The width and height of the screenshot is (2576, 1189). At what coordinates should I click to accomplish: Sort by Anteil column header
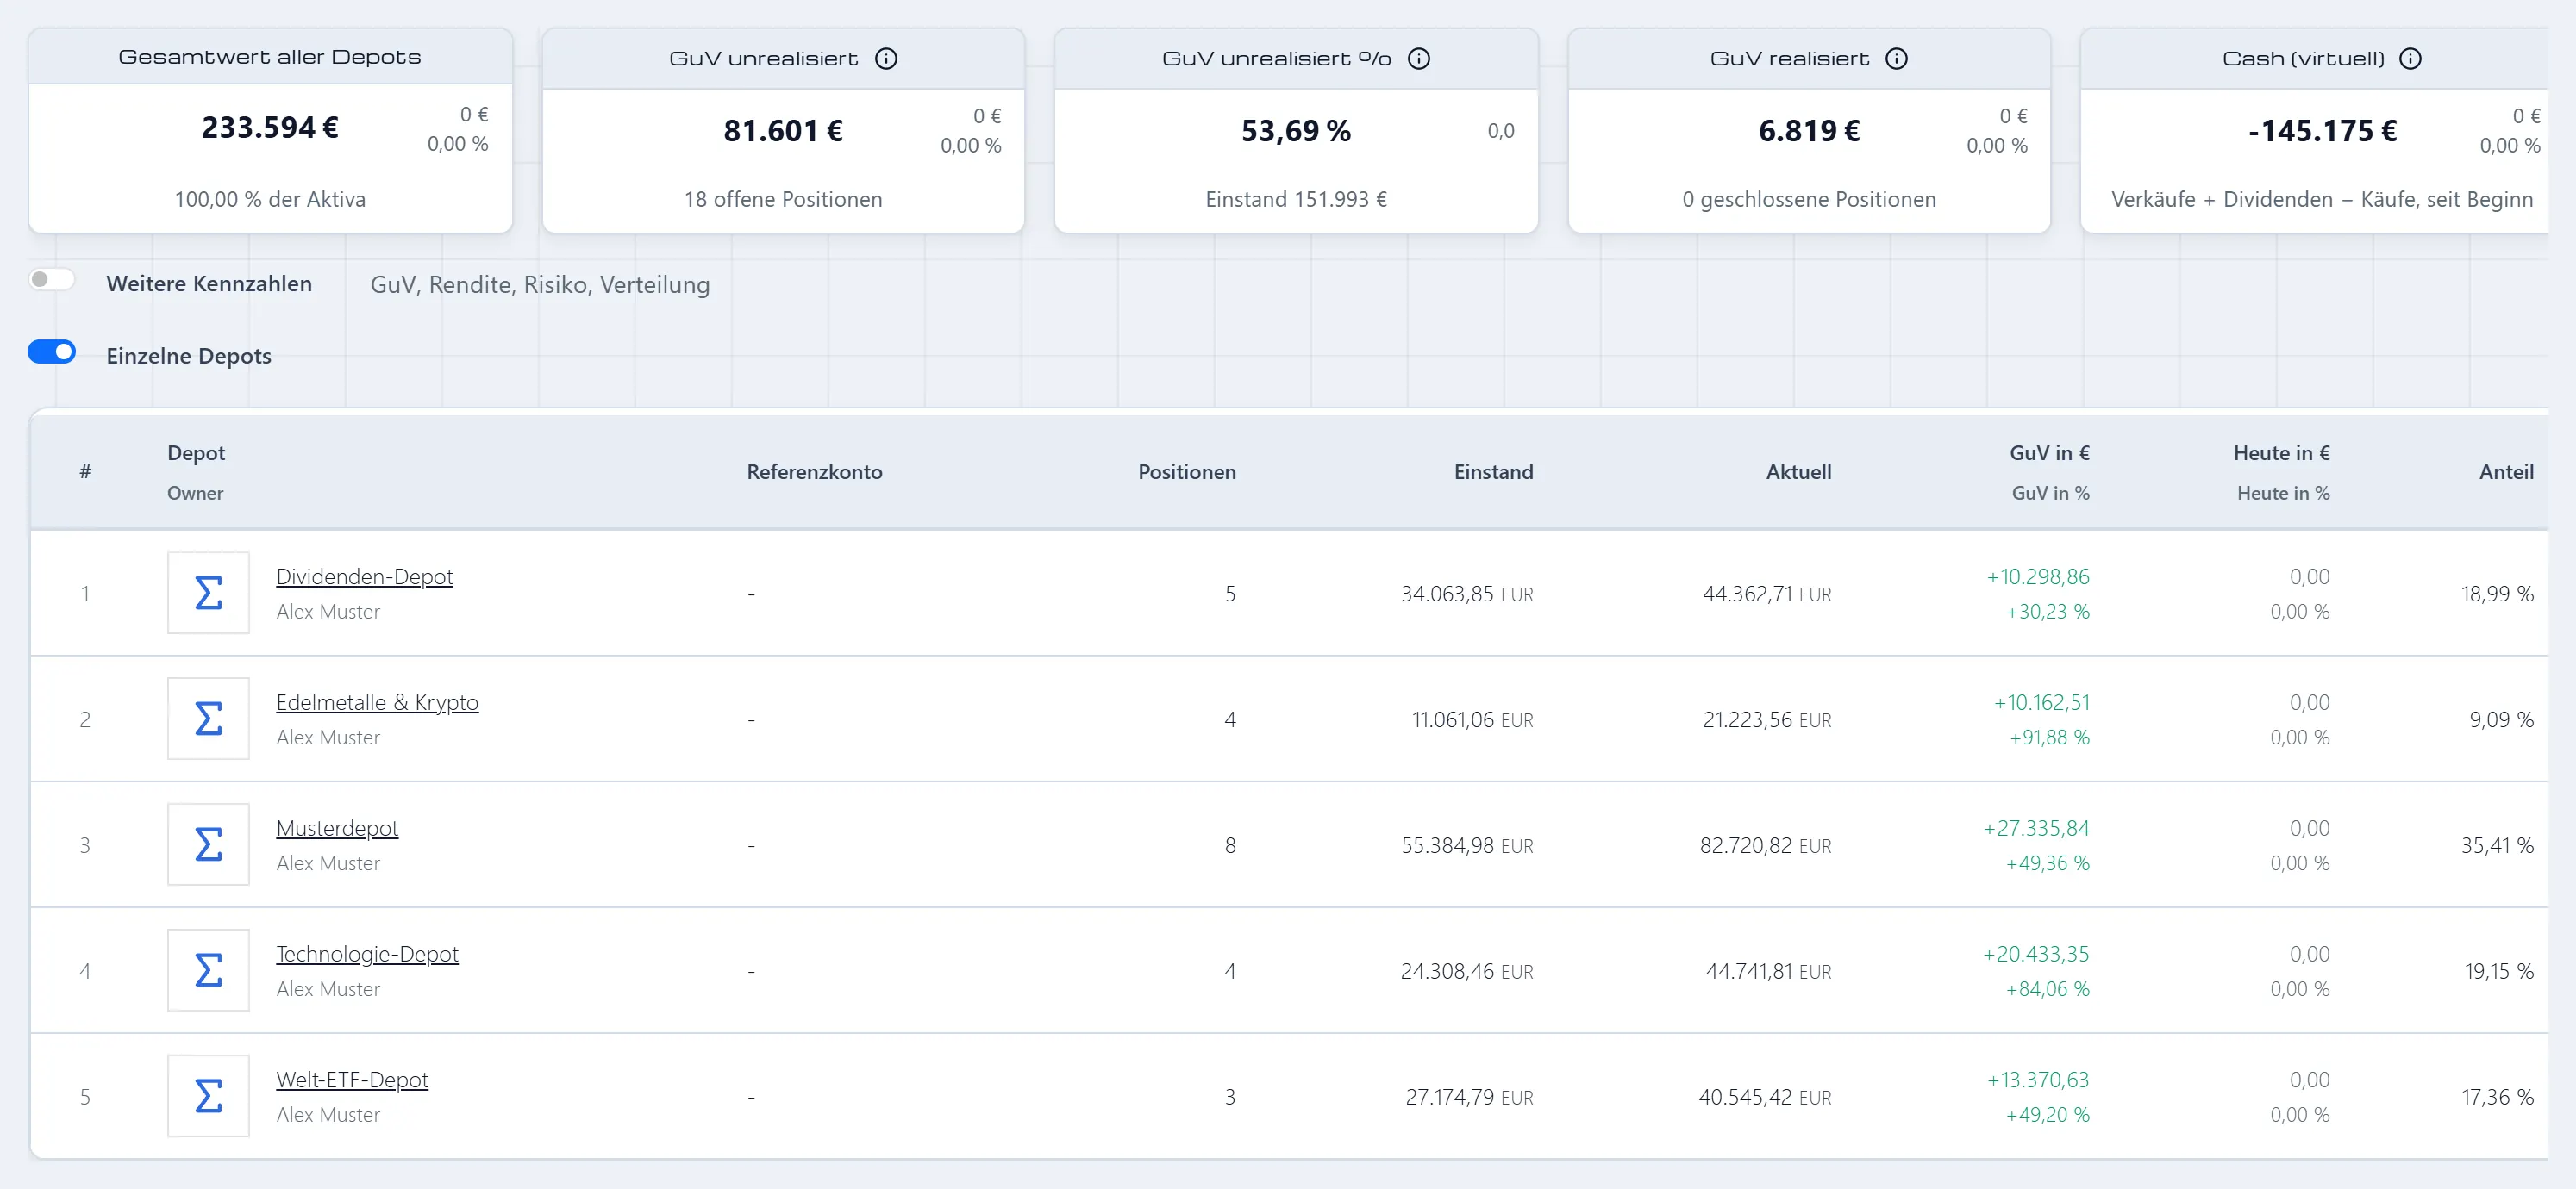(2506, 471)
